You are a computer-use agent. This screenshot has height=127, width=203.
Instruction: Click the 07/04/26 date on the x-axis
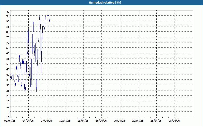pos(47,121)
